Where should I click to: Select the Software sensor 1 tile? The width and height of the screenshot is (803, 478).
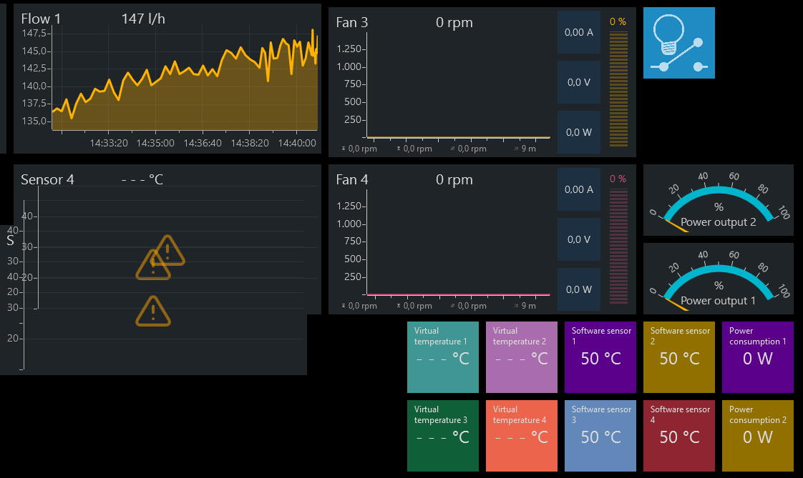600,357
